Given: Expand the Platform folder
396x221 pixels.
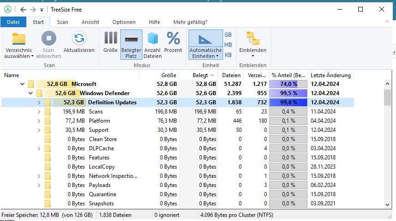Looking at the screenshot, I should [39, 121].
